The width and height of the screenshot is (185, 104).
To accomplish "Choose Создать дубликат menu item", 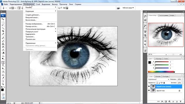I will click(40, 15).
